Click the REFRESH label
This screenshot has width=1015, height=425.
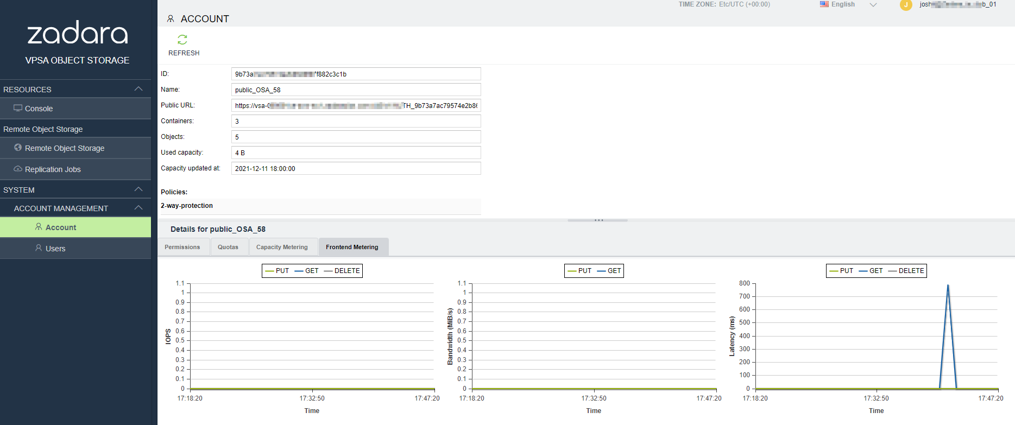184,53
